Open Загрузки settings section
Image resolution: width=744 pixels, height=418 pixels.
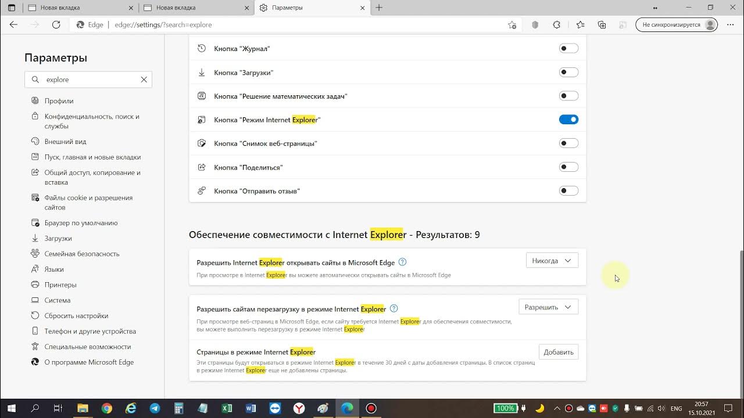[x=58, y=239]
